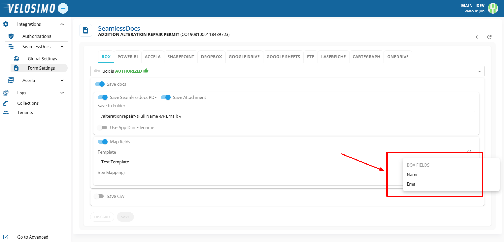Click the Box authorization key icon
The height and width of the screenshot is (242, 504).
(97, 71)
